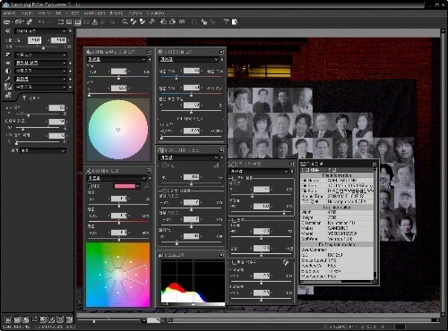Select the first eyedropper tool beside magnifier
The image size is (448, 331).
point(134,21)
